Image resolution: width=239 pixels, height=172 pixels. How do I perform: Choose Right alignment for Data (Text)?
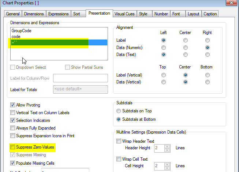pos(208,55)
